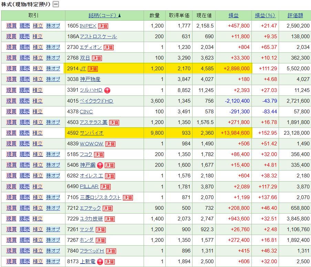Open the 決算 badge for エフテック

(x=108, y=209)
